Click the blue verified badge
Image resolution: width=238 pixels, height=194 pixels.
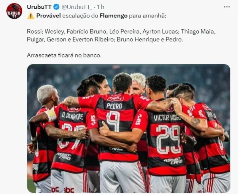[57, 7]
